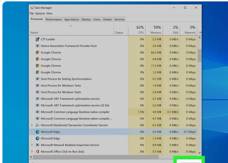Click the CTF Loader process icon
This screenshot has height=163, width=228.
[37, 39]
